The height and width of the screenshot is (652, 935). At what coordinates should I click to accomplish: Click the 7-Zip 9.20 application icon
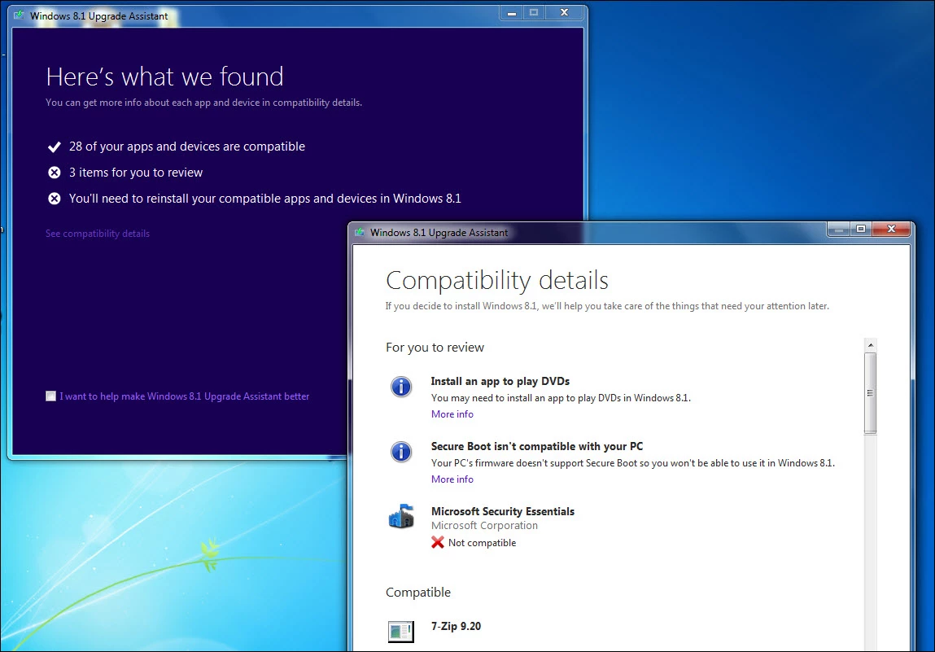click(401, 631)
